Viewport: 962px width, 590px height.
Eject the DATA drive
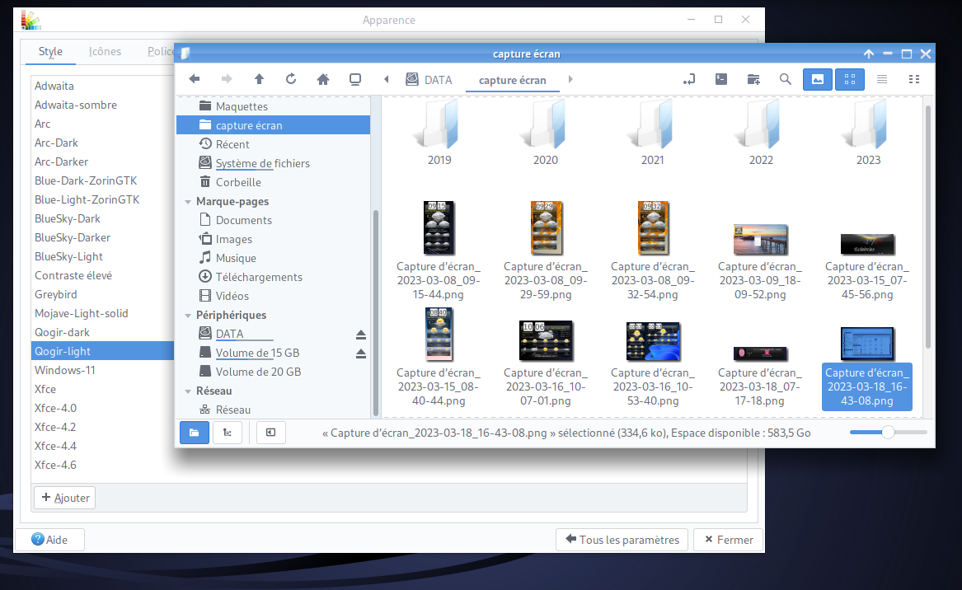tap(361, 335)
